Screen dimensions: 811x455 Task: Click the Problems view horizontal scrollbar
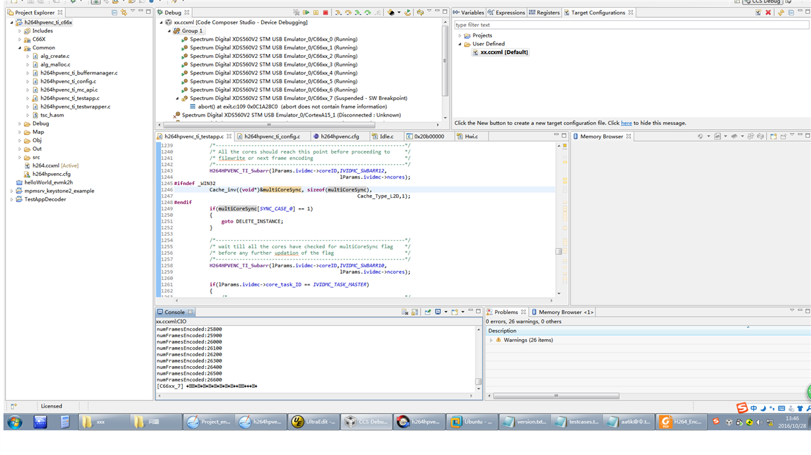pyautogui.click(x=556, y=396)
